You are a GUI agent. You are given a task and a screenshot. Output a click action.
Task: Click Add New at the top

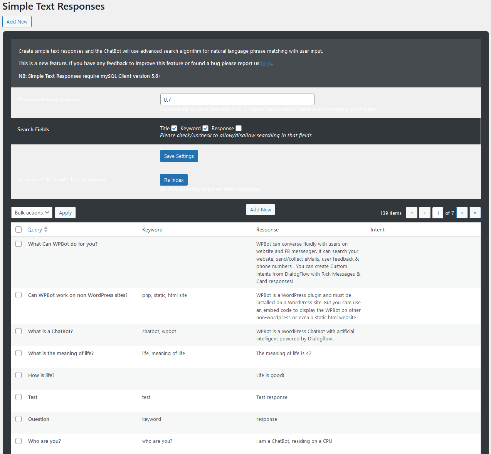tap(17, 22)
